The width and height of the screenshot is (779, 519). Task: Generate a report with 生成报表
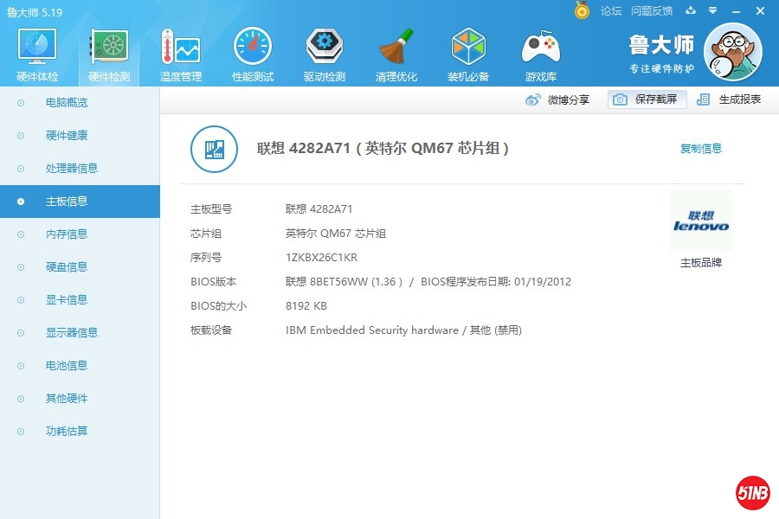coord(731,99)
